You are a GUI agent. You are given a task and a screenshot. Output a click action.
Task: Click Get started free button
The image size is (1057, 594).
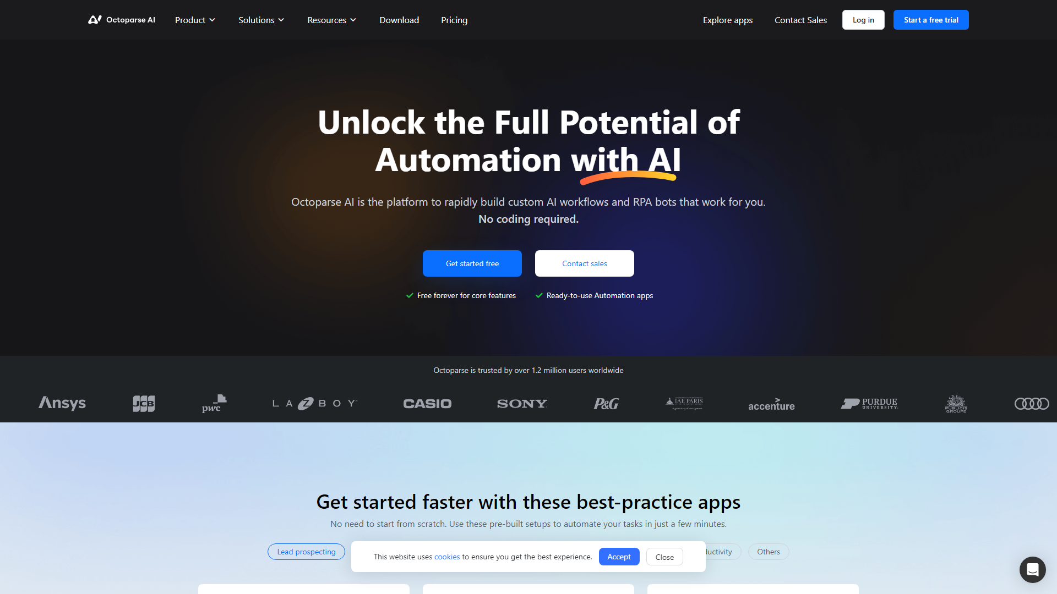tap(472, 262)
